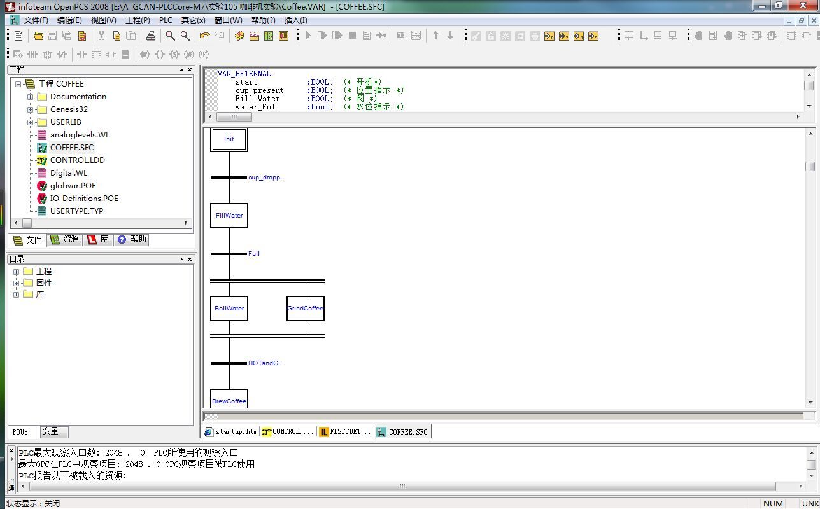Click the Zoom in magnifier icon

click(x=170, y=36)
